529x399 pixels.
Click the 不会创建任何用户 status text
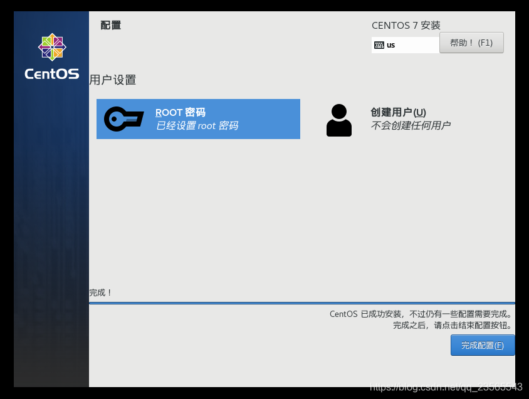411,125
